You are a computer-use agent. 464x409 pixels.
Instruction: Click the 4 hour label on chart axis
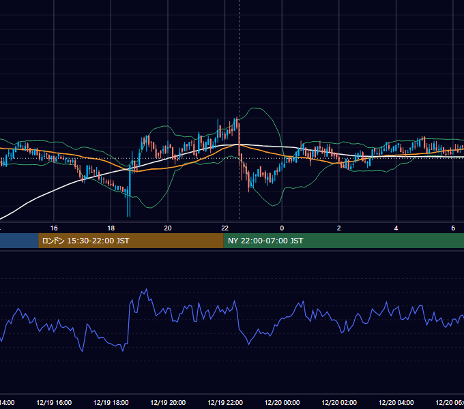pyautogui.click(x=396, y=228)
